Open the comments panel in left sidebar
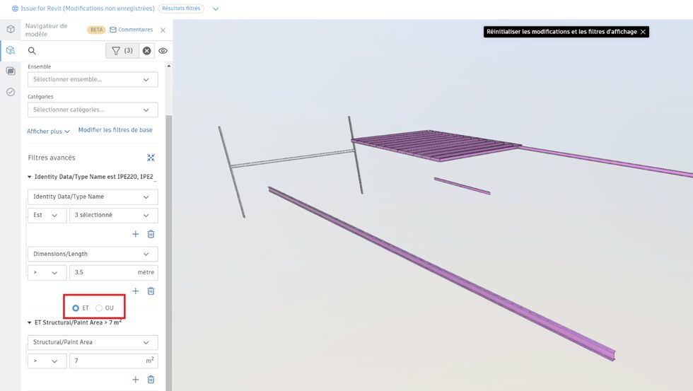 coord(11,71)
